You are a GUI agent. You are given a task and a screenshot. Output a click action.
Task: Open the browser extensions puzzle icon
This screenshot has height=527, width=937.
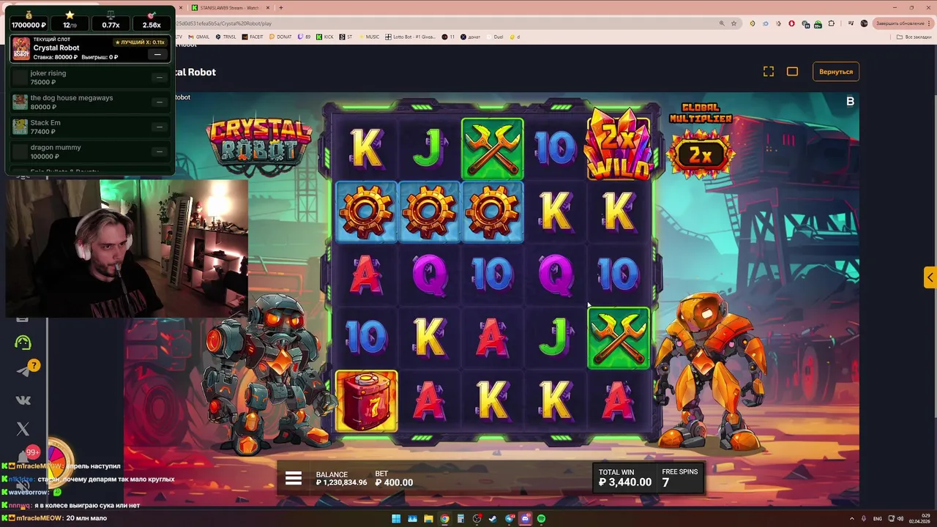(x=831, y=23)
